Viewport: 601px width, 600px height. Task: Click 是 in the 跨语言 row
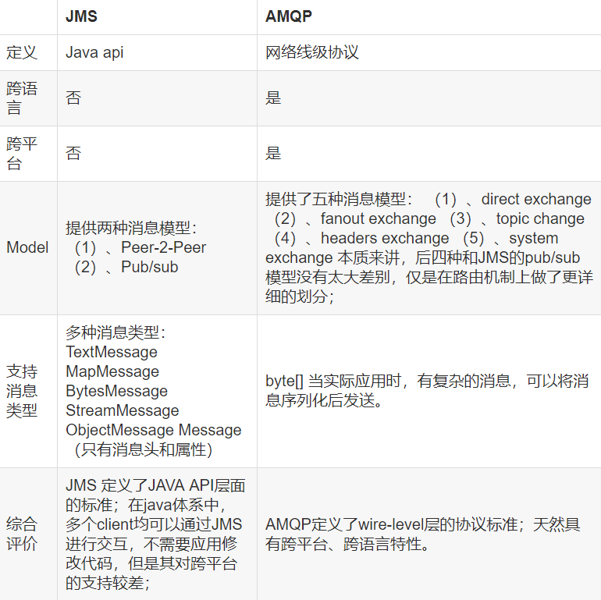pos(273,98)
